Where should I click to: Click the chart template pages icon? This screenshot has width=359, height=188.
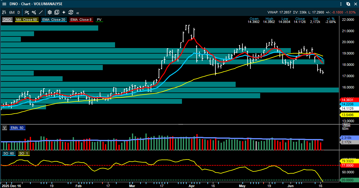(x=57, y=12)
